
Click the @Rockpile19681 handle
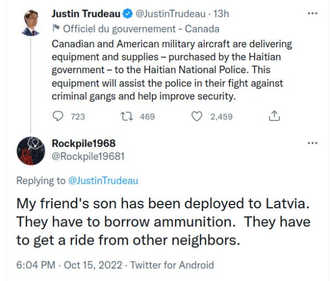click(x=88, y=156)
